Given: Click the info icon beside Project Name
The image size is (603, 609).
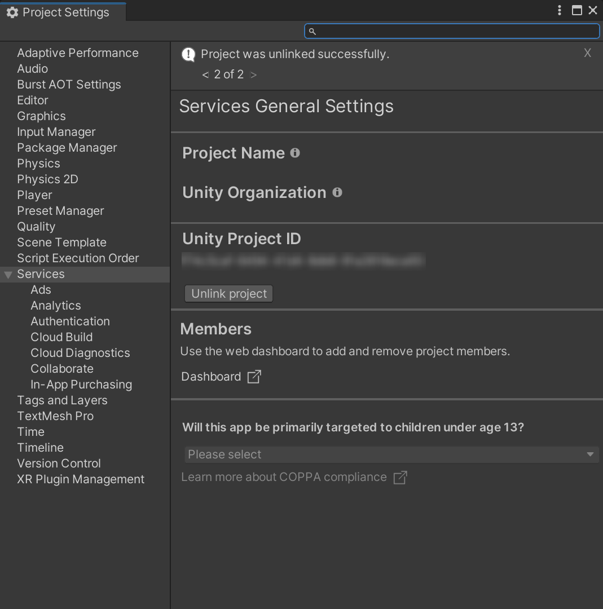Looking at the screenshot, I should pos(295,153).
